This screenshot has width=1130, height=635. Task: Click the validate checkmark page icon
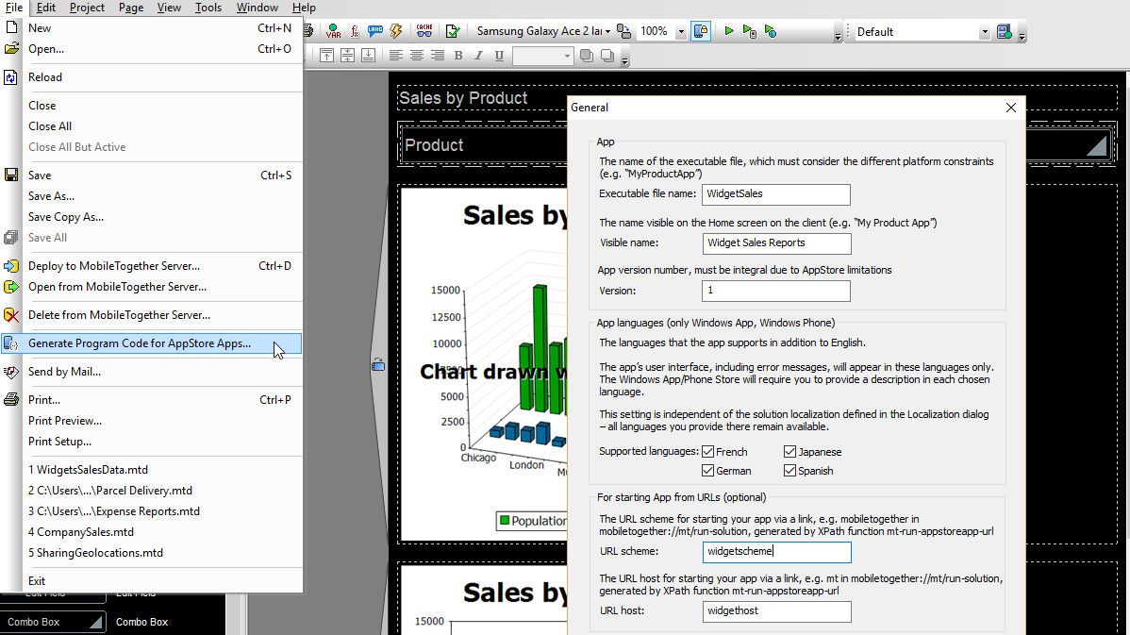453,31
